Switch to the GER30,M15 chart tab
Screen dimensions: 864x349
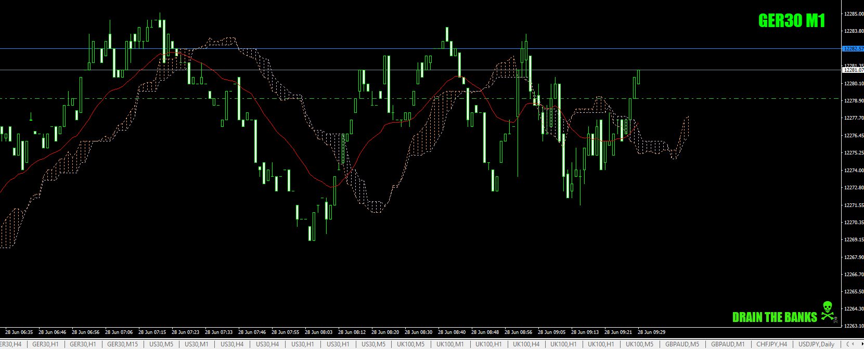pyautogui.click(x=122, y=344)
